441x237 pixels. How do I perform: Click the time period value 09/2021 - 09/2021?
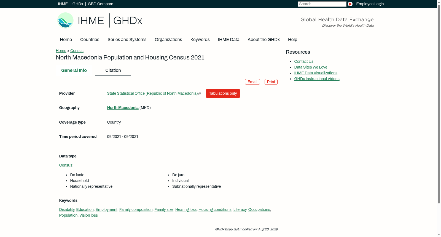coord(123,137)
